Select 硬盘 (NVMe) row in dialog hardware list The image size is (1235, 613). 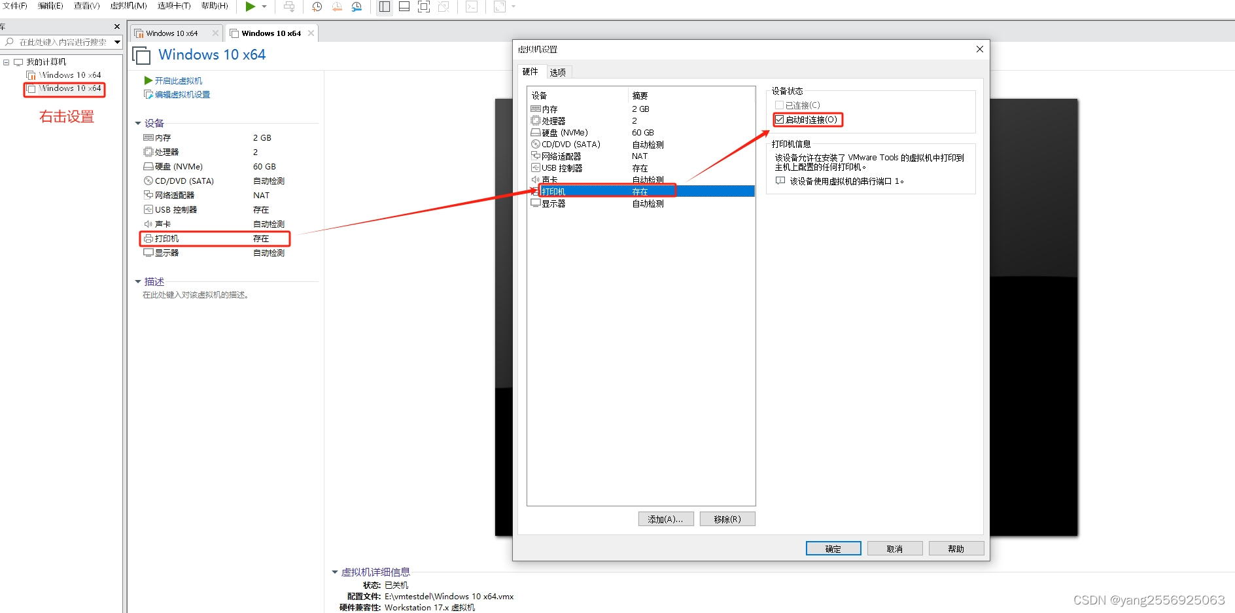[641, 133]
